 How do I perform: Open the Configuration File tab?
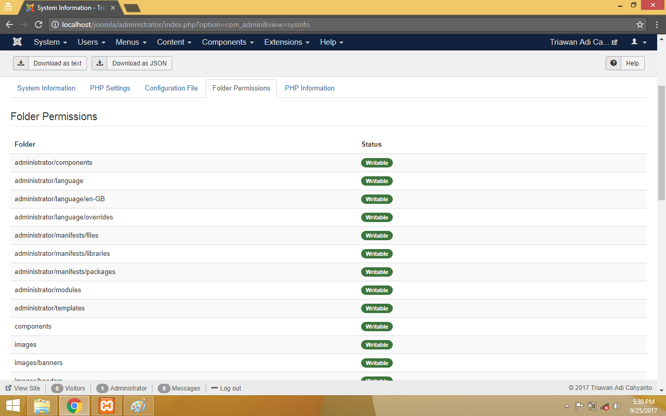pos(171,88)
